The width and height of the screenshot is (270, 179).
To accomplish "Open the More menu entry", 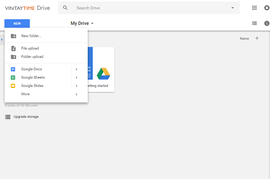I will pyautogui.click(x=46, y=94).
